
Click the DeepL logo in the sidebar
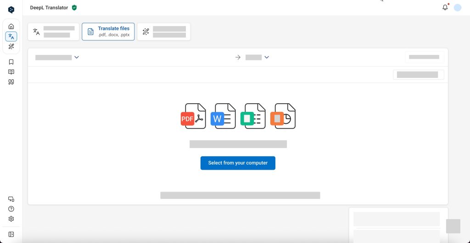11,10
